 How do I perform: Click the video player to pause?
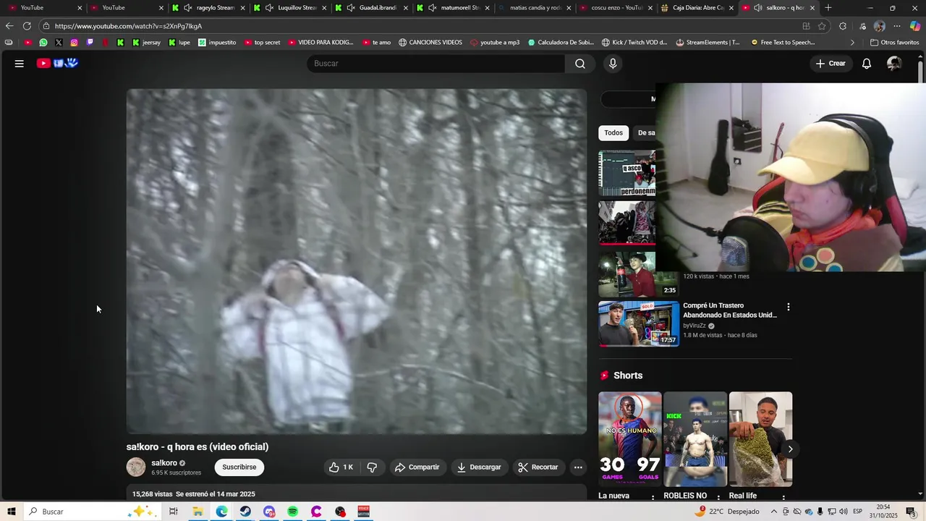pyautogui.click(x=357, y=261)
